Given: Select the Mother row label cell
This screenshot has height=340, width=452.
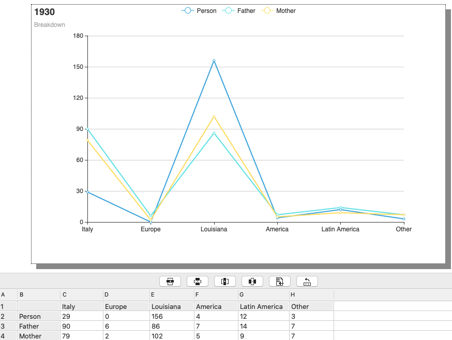Looking at the screenshot, I should coord(38,336).
